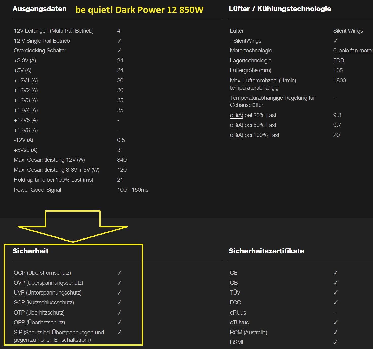Click the checkmark for Overclocking Schalter
The height and width of the screenshot is (349, 373).
119,51
